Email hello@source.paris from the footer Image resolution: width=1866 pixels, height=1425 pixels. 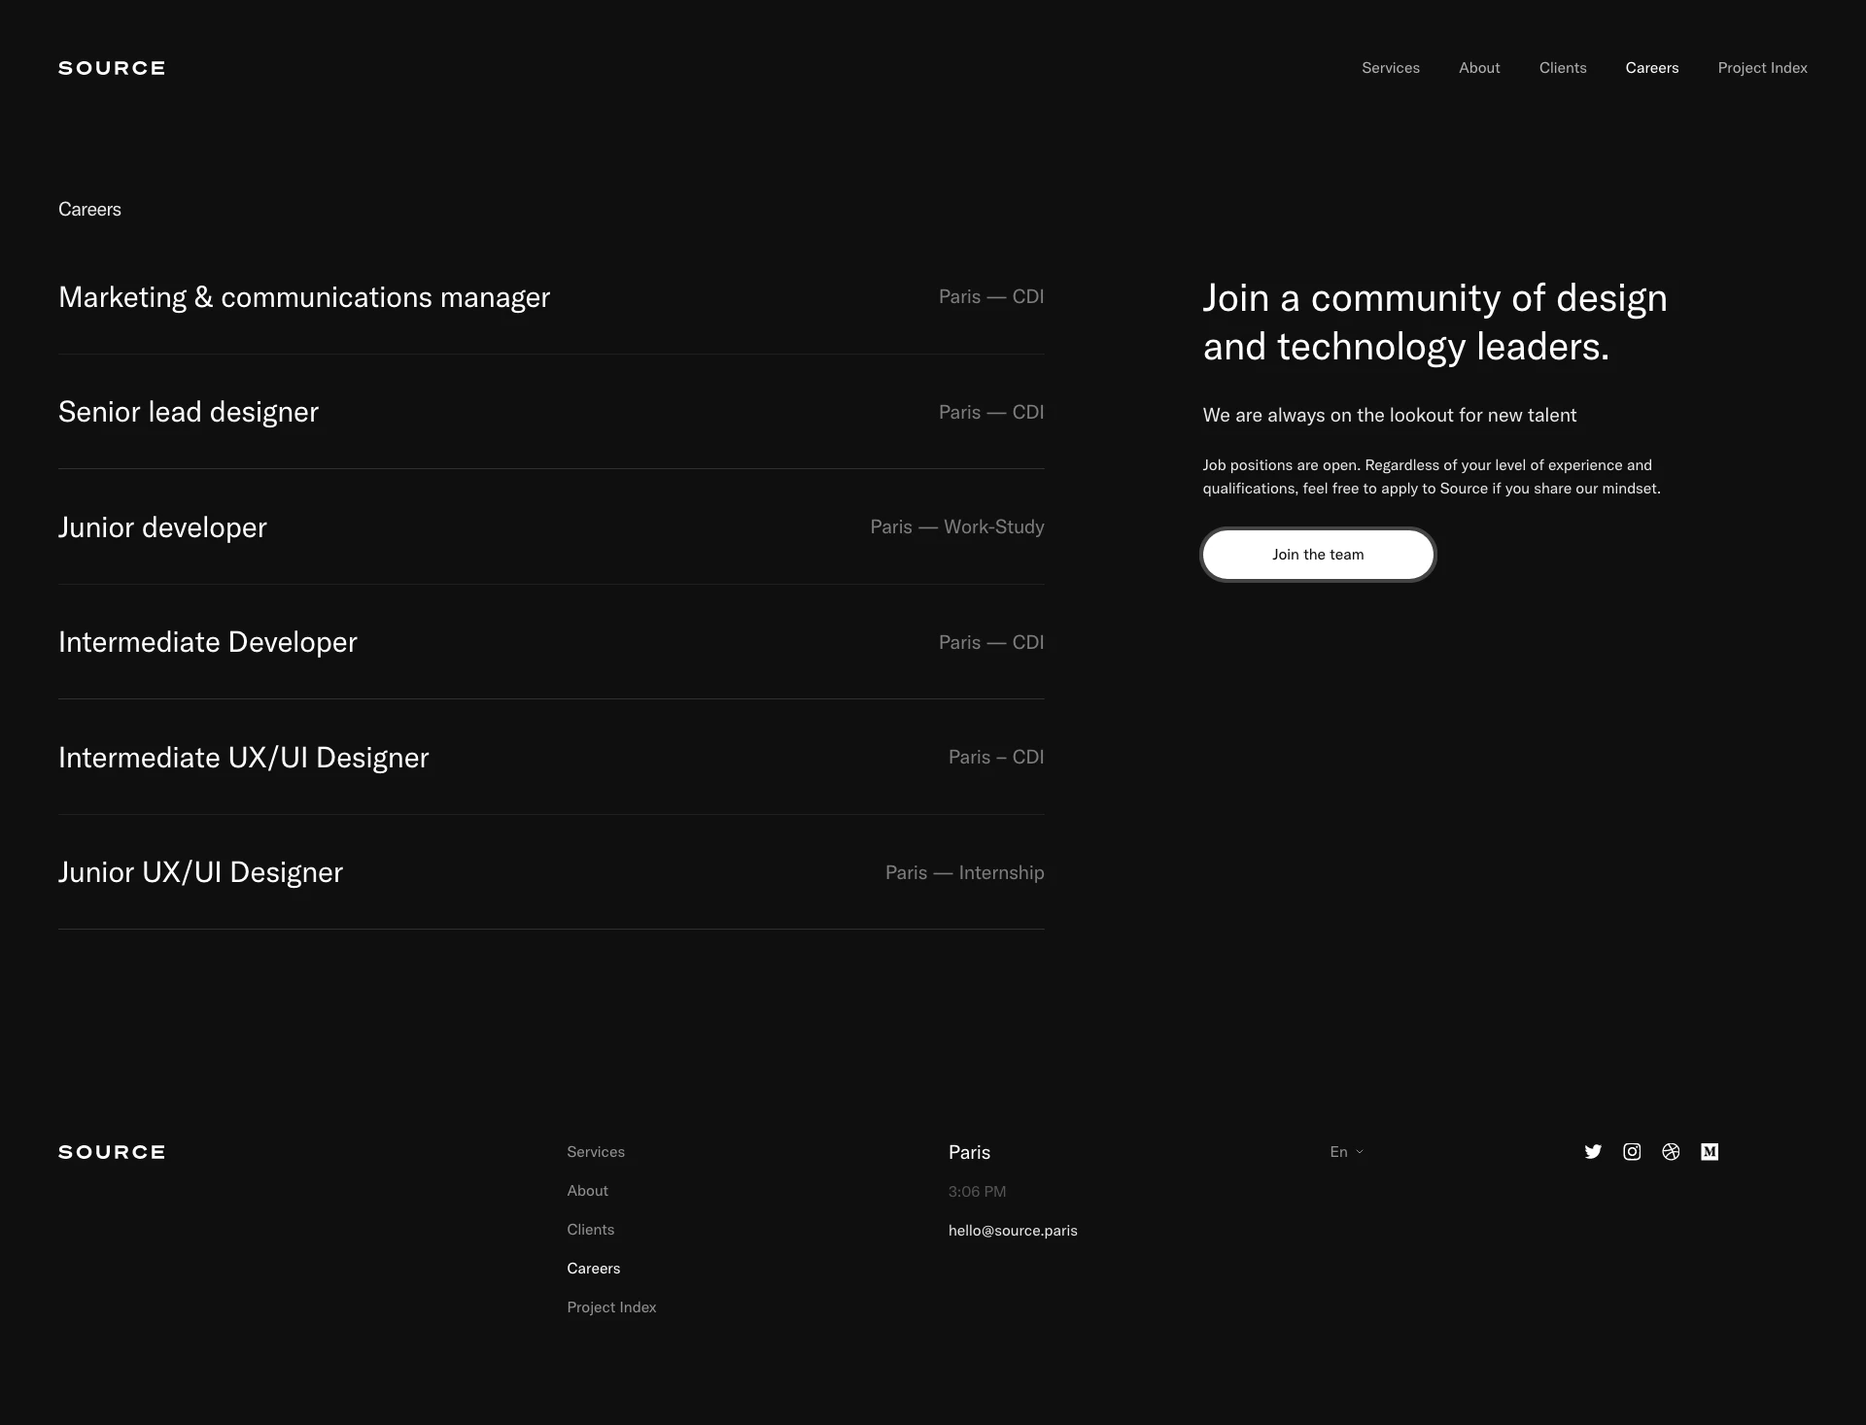(1013, 1231)
